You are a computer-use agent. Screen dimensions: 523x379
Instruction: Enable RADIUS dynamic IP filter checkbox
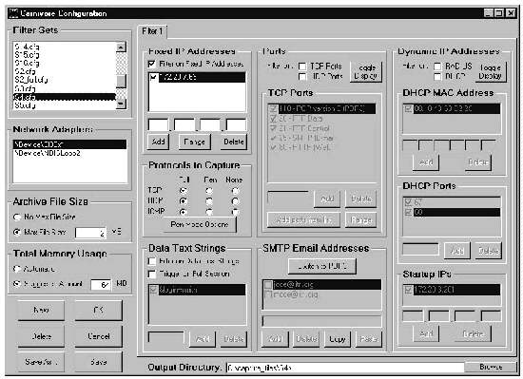[437, 66]
